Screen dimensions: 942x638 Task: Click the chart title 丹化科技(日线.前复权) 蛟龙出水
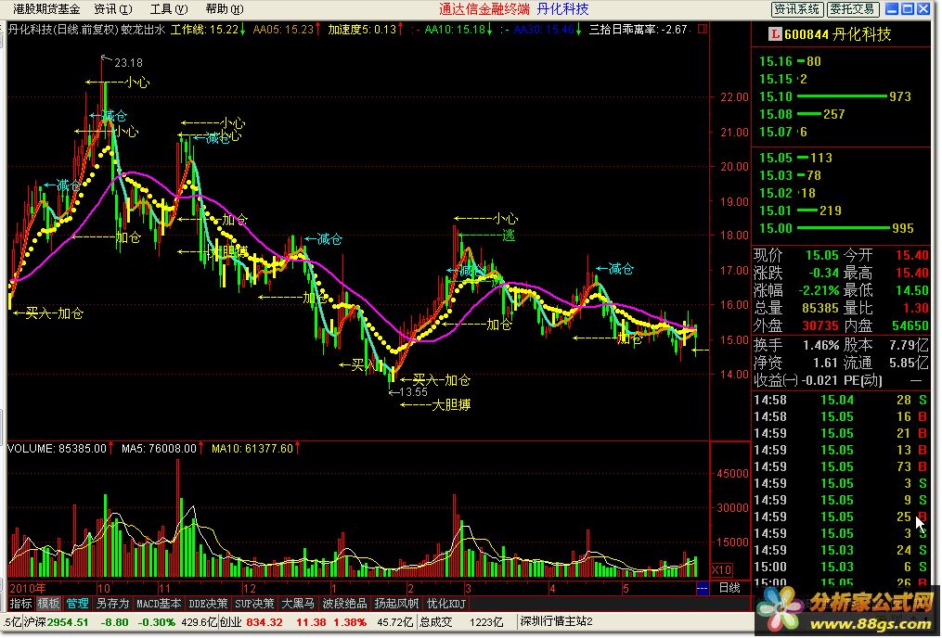[x=86, y=29]
